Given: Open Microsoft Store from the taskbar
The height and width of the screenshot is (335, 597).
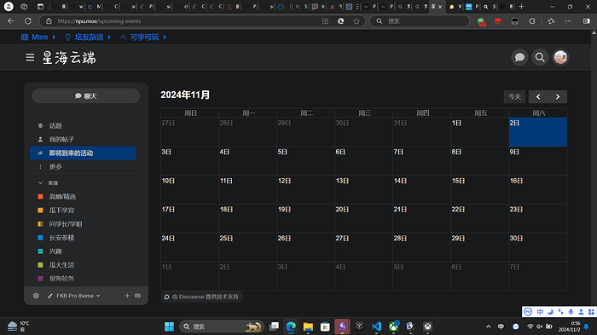Looking at the screenshot, I should click(x=325, y=326).
